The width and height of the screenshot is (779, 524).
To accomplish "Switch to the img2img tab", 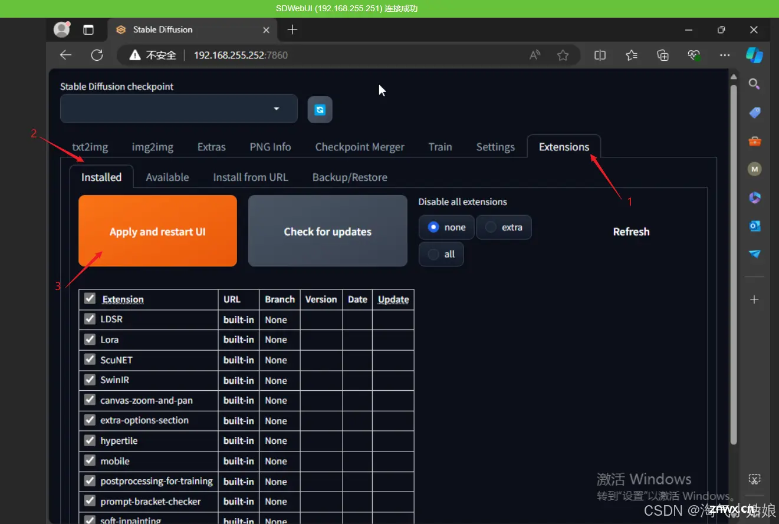I will click(153, 147).
